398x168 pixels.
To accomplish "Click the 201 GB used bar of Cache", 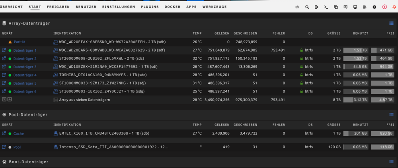I will click(356, 133).
